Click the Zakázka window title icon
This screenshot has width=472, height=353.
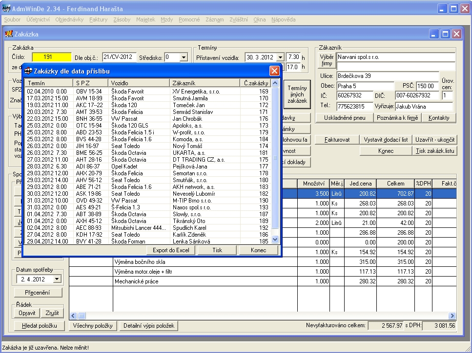pos(8,34)
